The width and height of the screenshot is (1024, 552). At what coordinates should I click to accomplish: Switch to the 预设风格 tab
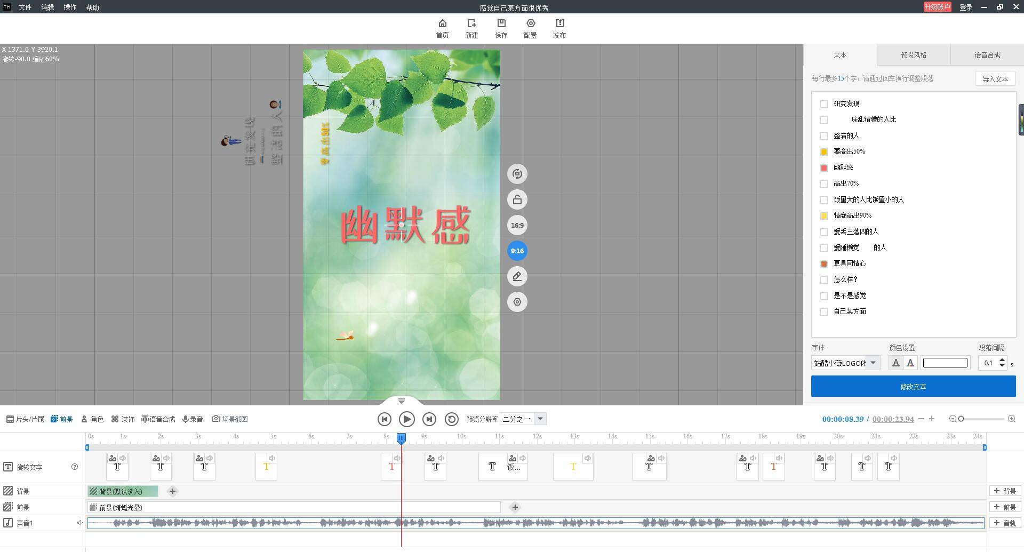[x=914, y=55]
